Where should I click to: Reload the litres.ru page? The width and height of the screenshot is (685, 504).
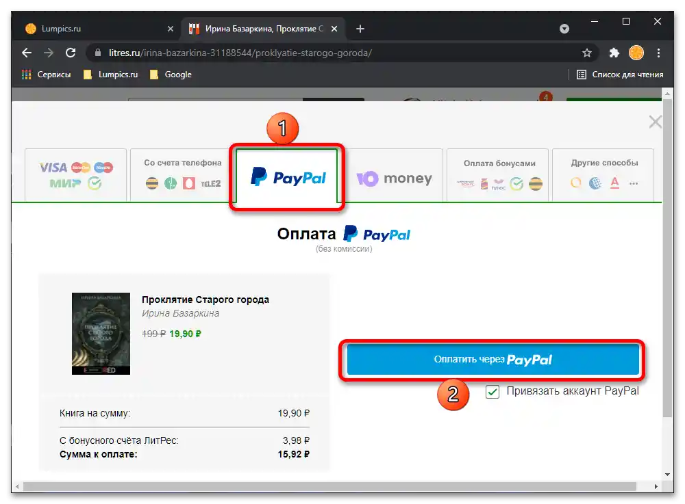[71, 53]
